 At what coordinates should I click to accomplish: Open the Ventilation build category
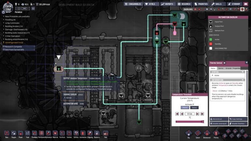(x=41, y=134)
